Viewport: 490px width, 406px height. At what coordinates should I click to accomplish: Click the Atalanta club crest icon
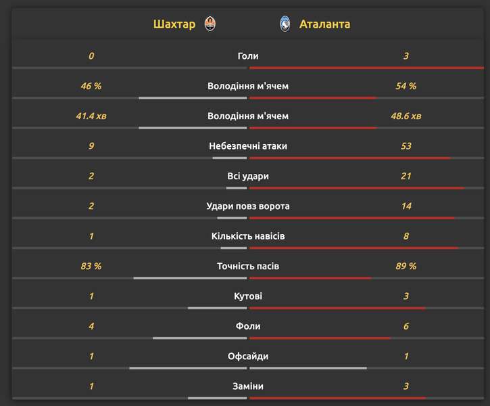[285, 24]
